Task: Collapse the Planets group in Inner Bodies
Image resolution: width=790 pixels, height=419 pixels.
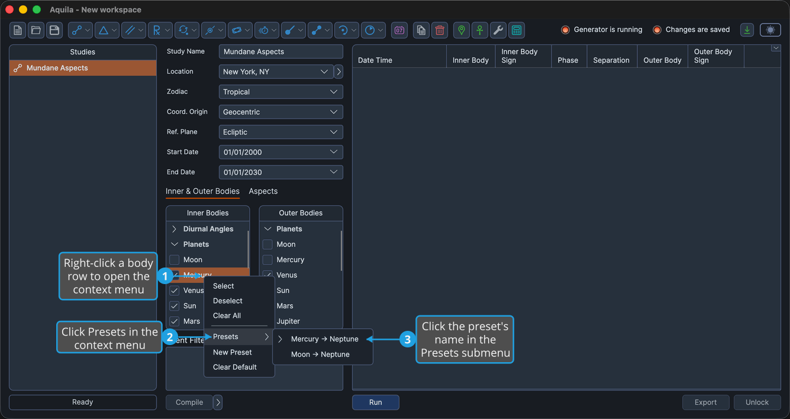Action: click(175, 244)
